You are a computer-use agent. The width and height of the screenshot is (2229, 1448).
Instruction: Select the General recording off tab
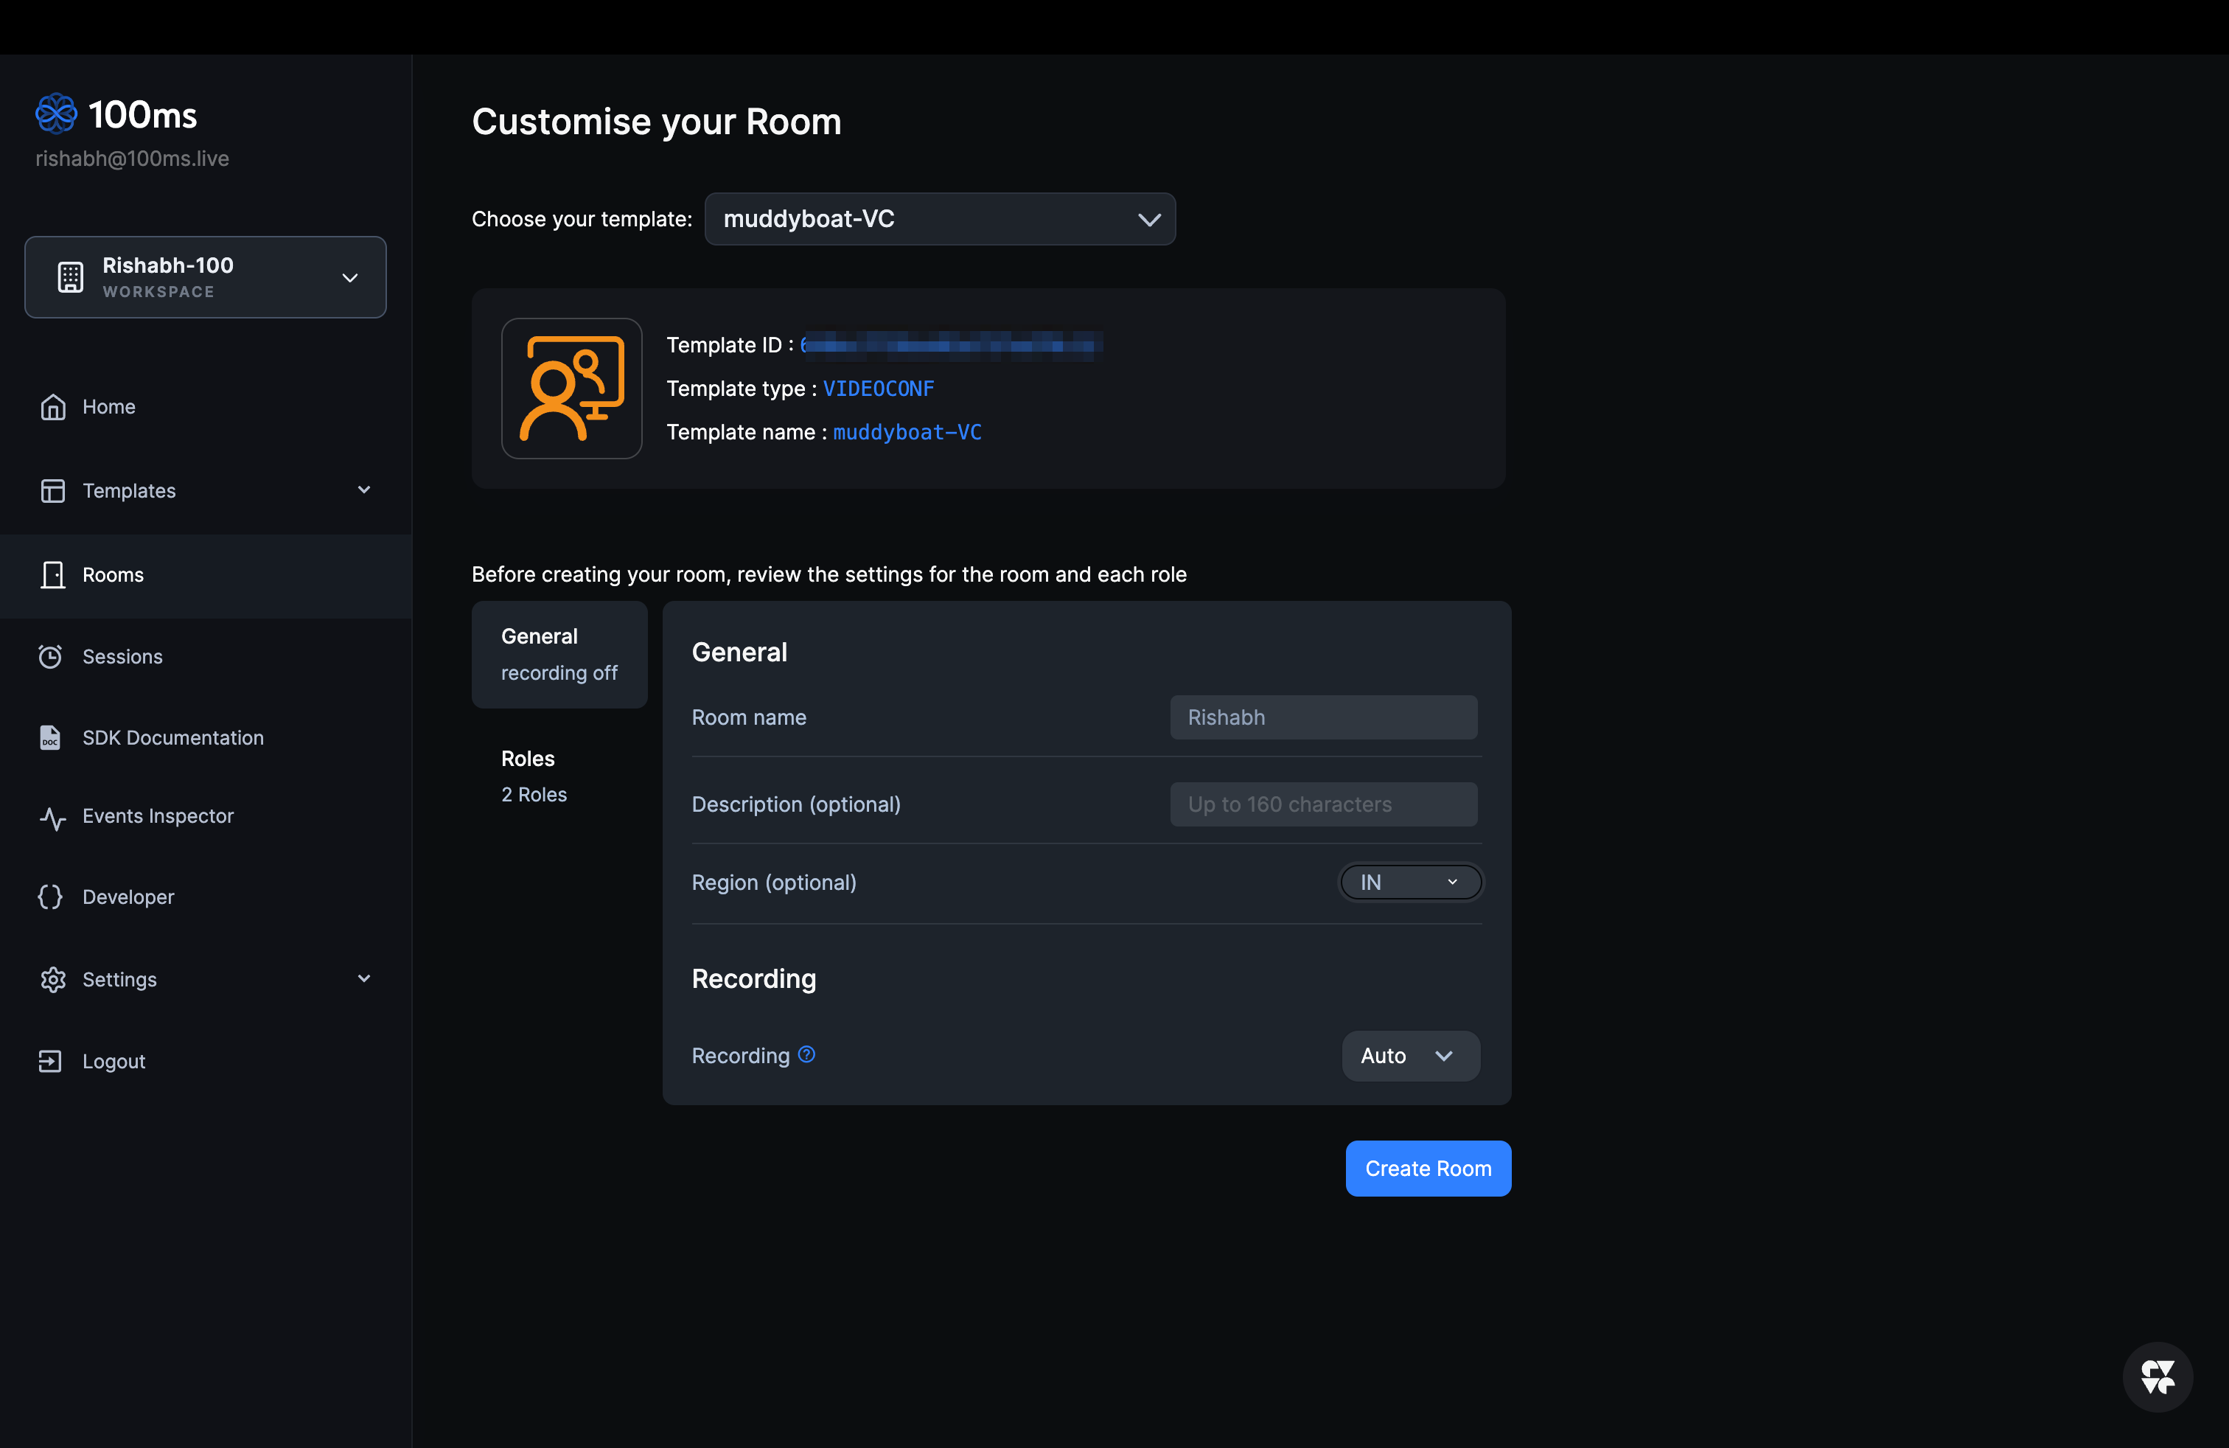click(559, 655)
